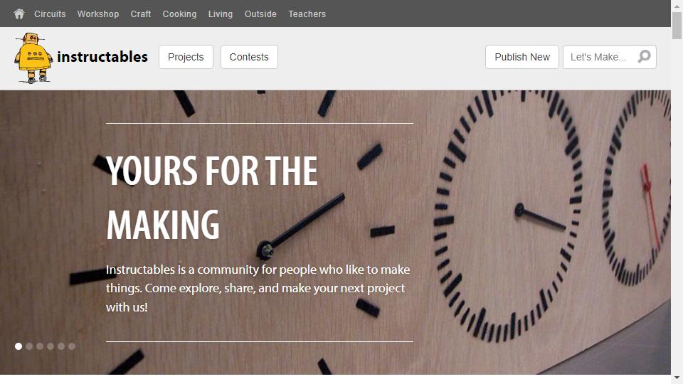
Task: Switch to the fourth carousel slide dot
Action: tap(51, 346)
